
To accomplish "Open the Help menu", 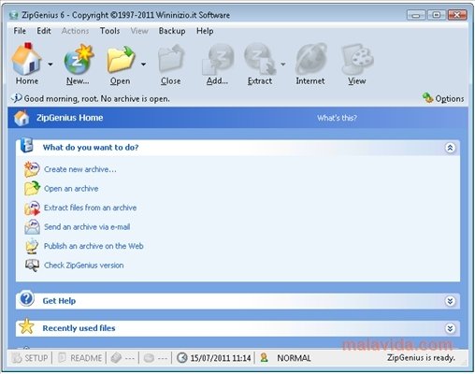I will pos(205,31).
